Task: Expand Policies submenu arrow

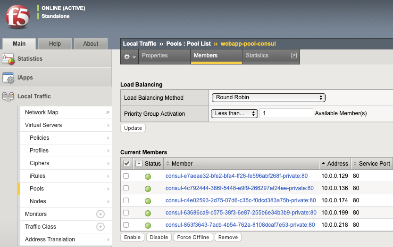Action: click(109, 138)
